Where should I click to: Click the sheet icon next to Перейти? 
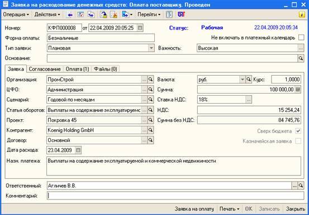tap(169, 14)
